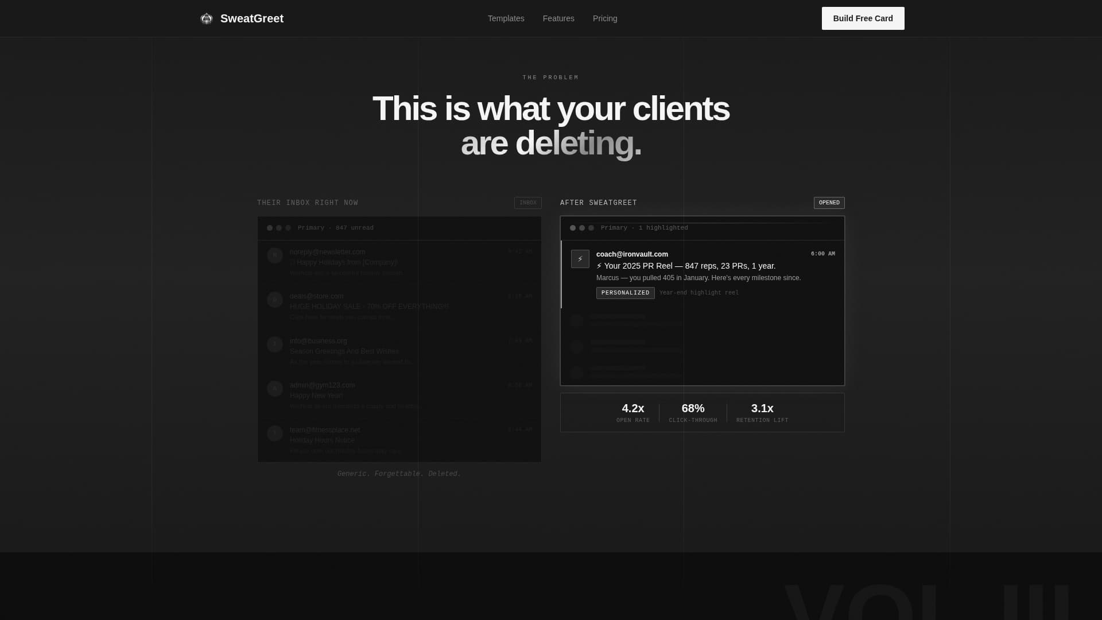Open the Templates nav item
1102x620 pixels.
pyautogui.click(x=506, y=18)
